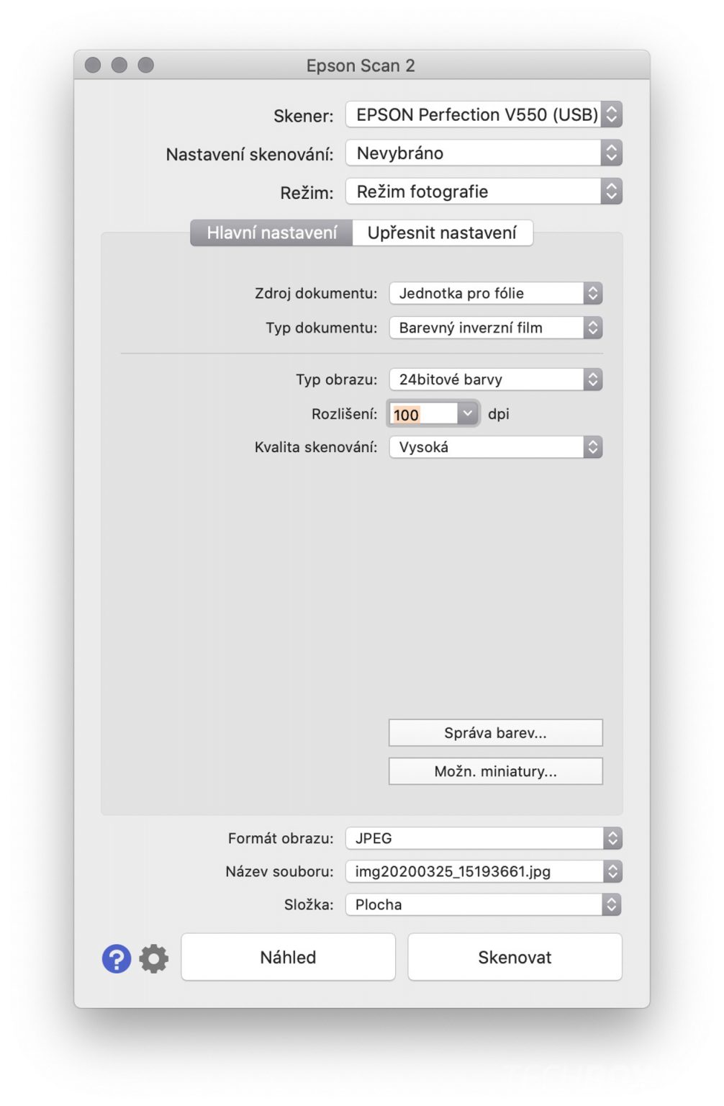Open the Možn. miniatury button
Image resolution: width=724 pixels, height=1106 pixels.
coord(496,771)
